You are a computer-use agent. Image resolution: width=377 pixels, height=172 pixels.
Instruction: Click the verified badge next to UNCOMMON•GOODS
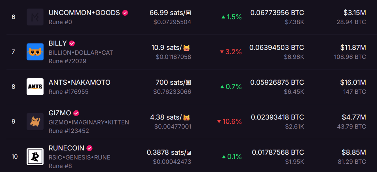pyautogui.click(x=125, y=13)
